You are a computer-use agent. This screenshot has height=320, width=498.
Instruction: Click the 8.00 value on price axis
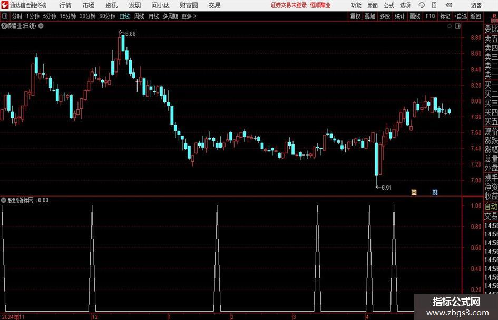point(476,101)
